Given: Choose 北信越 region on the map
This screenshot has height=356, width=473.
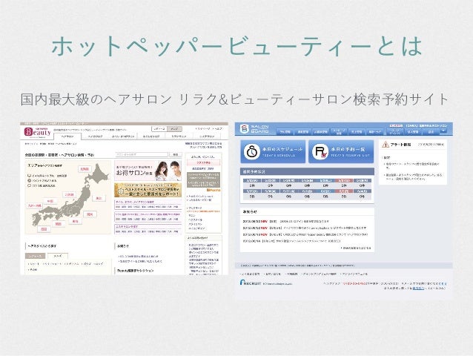Looking at the screenshot, I should 69,195.
